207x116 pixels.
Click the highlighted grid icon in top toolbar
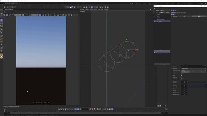92,7
